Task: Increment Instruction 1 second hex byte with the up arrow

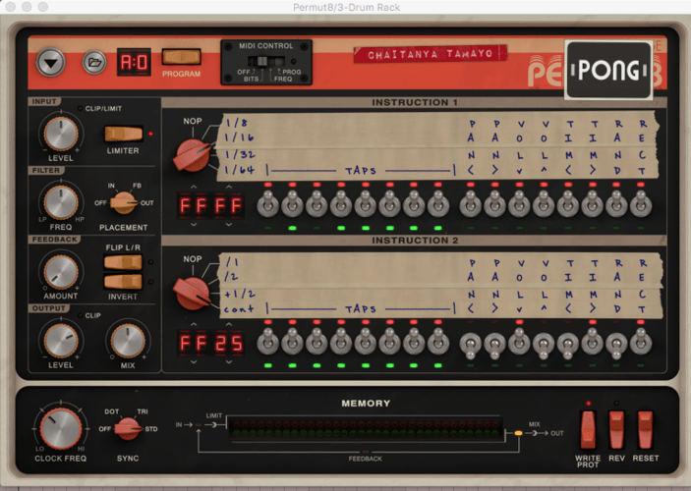Action: [x=229, y=188]
